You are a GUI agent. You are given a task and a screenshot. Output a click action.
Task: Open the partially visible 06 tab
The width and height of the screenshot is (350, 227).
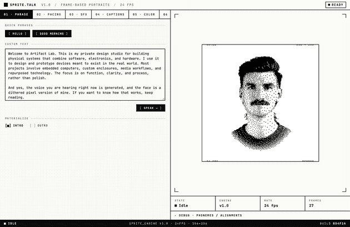point(165,14)
